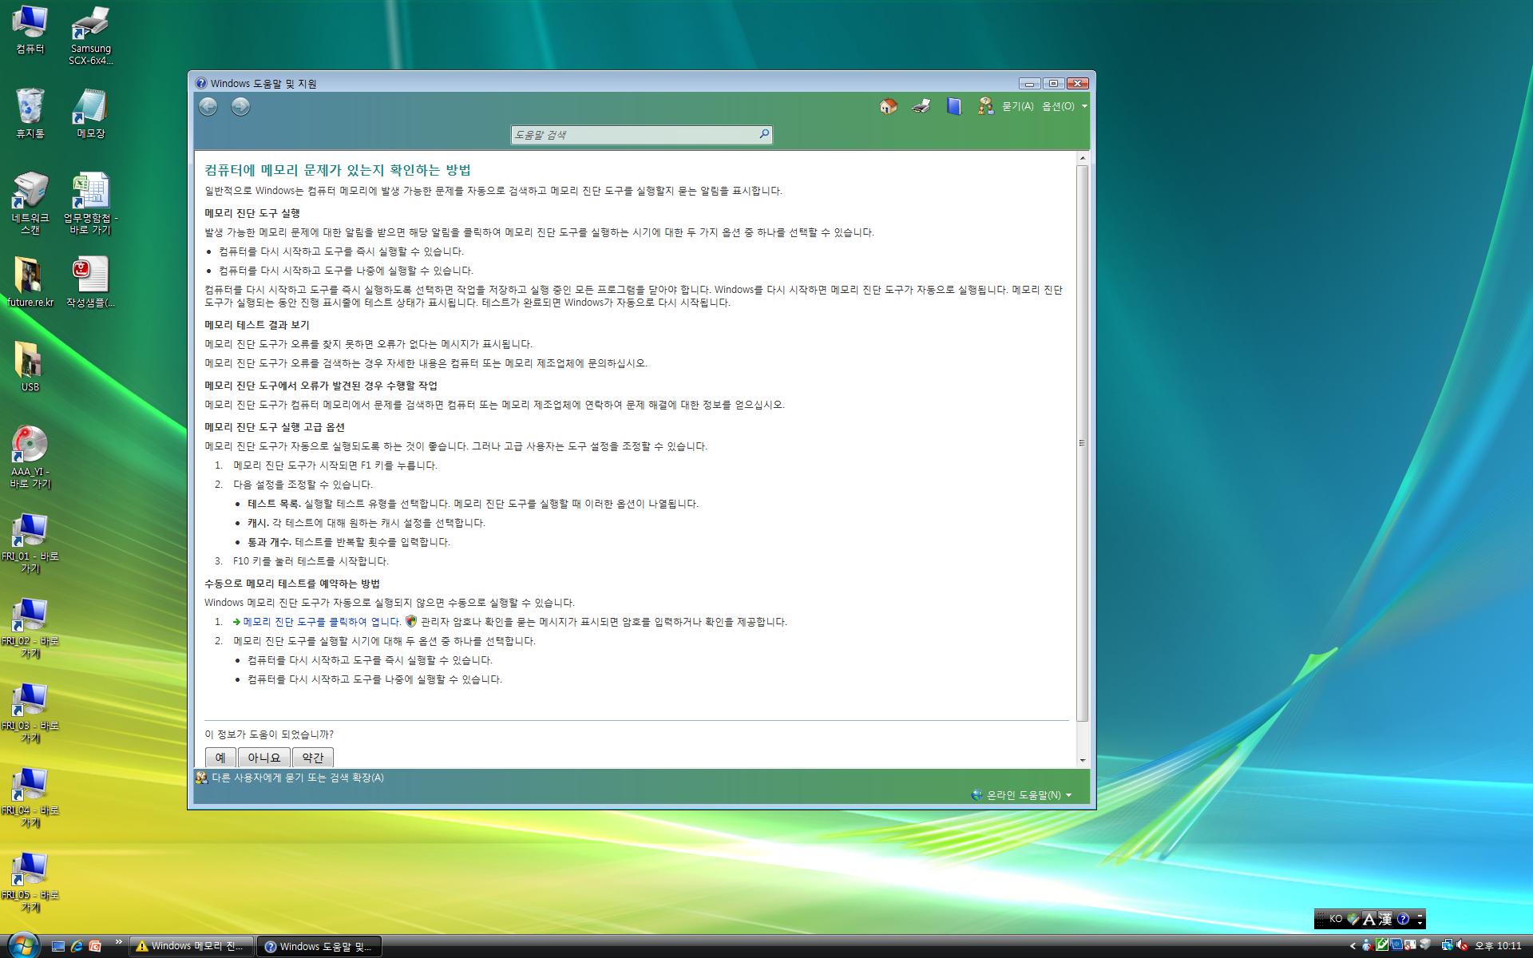
Task: Select the FRI_03 shortcut icon
Action: pyautogui.click(x=30, y=713)
